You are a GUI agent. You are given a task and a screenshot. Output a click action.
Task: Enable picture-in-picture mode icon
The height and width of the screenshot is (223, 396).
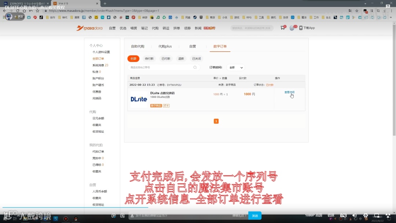pos(377,215)
